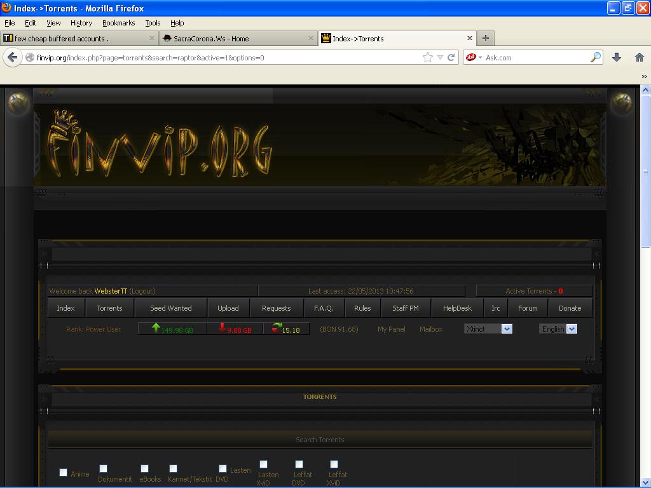Screen dimensions: 651x488
Task: Open the Torrents navigation button
Action: (109, 308)
